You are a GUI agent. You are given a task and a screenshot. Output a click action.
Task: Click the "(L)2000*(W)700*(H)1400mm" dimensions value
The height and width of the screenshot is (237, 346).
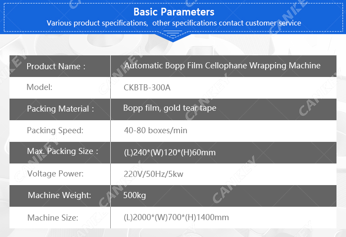click(x=176, y=218)
